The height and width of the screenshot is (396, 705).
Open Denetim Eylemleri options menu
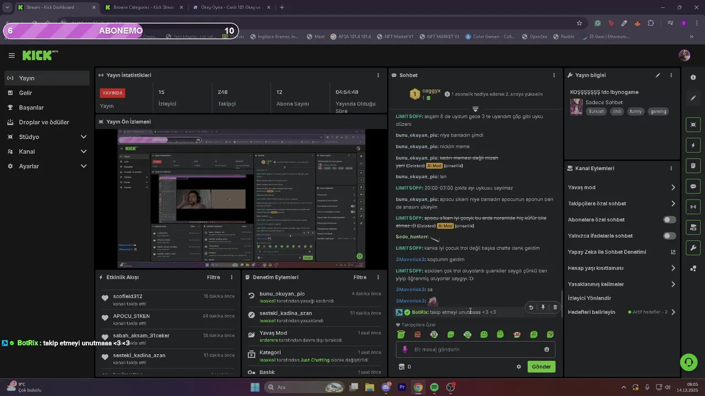pos(378,278)
